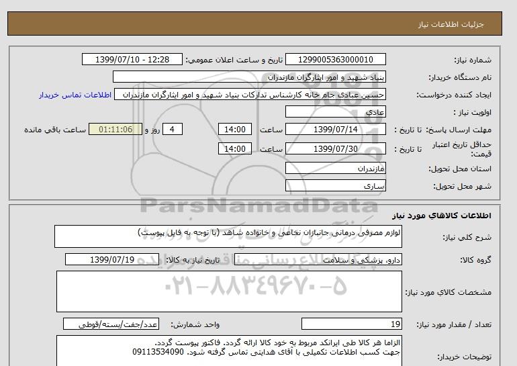517x366 pixels.
Task: Click the general need description text box
Action: point(228,236)
